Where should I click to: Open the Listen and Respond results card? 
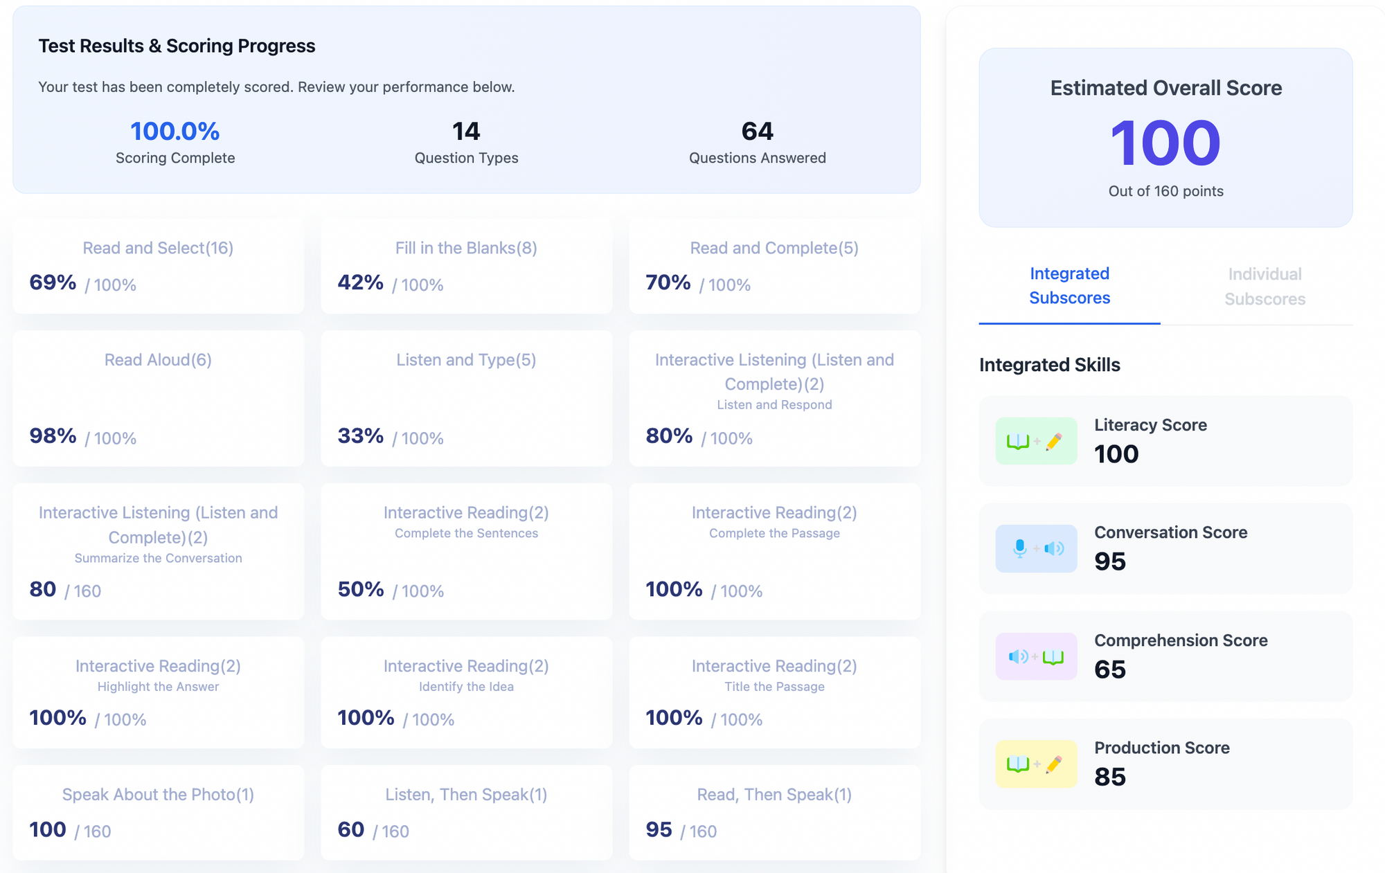[x=774, y=398]
